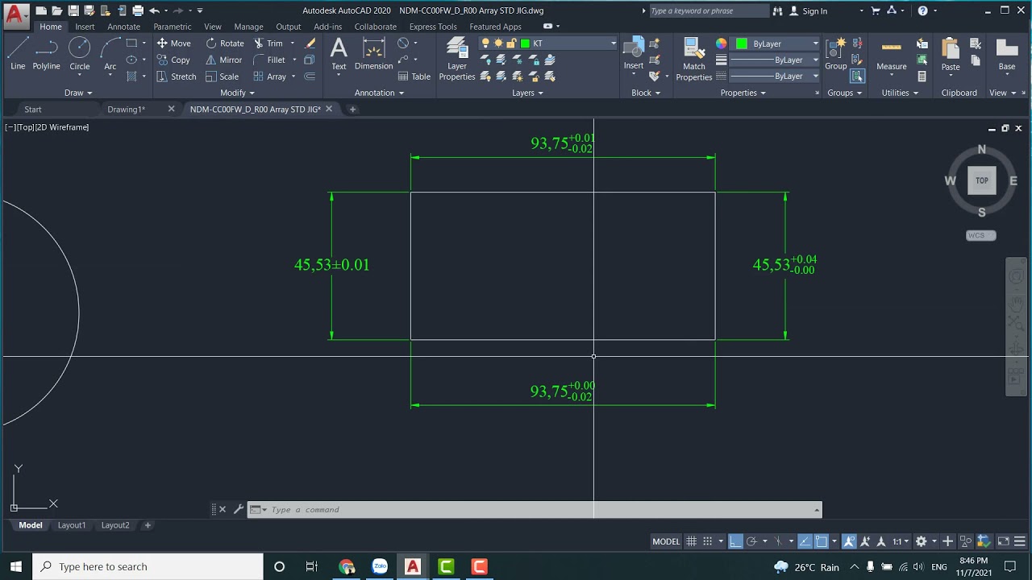The width and height of the screenshot is (1032, 580).
Task: Activate the Stretch tool
Action: pyautogui.click(x=176, y=77)
